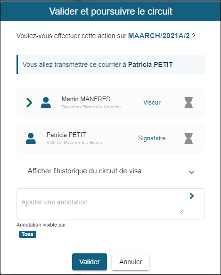This screenshot has height=275, width=221.
Task: Select the Martin MANFRED name text
Action: coord(86,99)
